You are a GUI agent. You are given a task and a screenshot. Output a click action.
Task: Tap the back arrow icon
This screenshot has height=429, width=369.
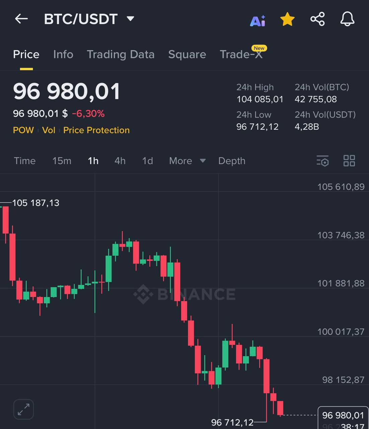21,19
